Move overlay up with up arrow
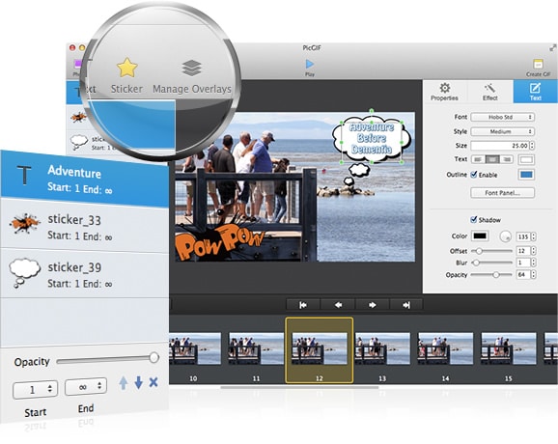The image size is (558, 444). click(x=124, y=383)
